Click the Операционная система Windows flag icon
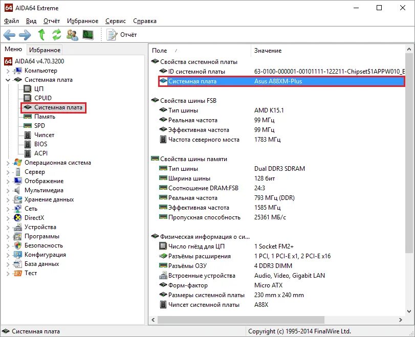415x337 pixels. 18,163
